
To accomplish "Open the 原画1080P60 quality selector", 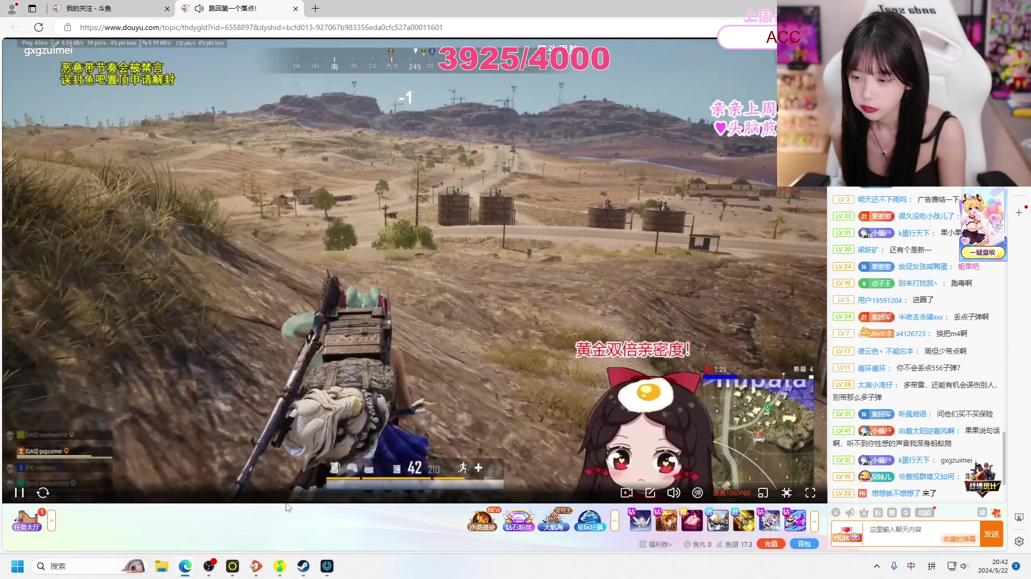I will 731,493.
